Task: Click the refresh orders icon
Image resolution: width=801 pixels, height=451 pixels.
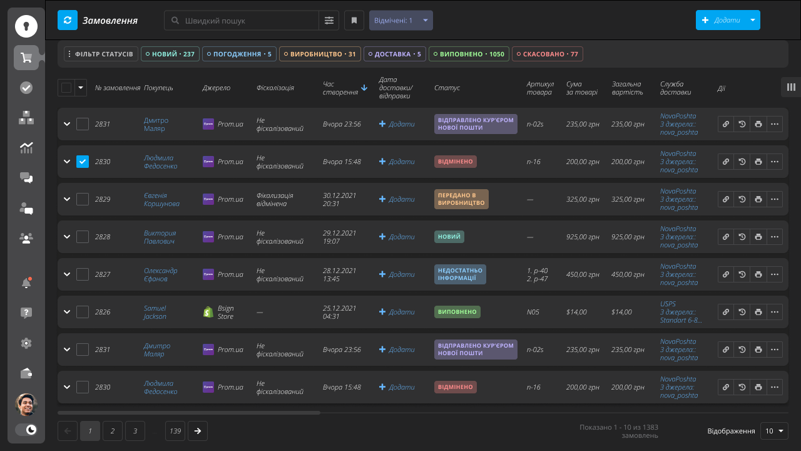Action: 68,20
